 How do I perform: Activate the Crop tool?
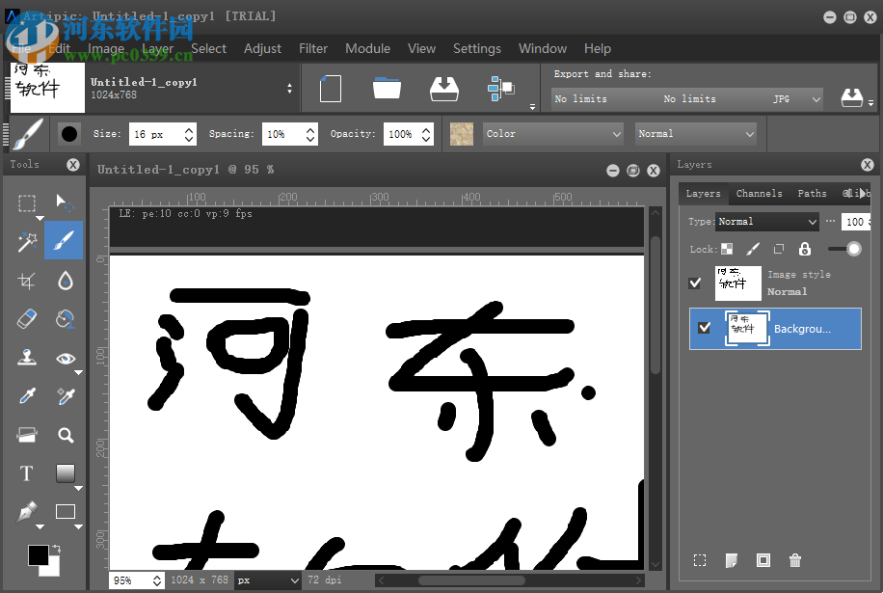[x=27, y=280]
